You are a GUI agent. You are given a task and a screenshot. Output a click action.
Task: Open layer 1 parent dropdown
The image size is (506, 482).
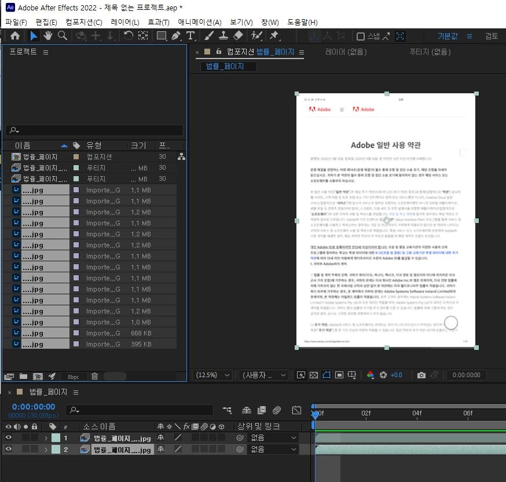[273, 438]
